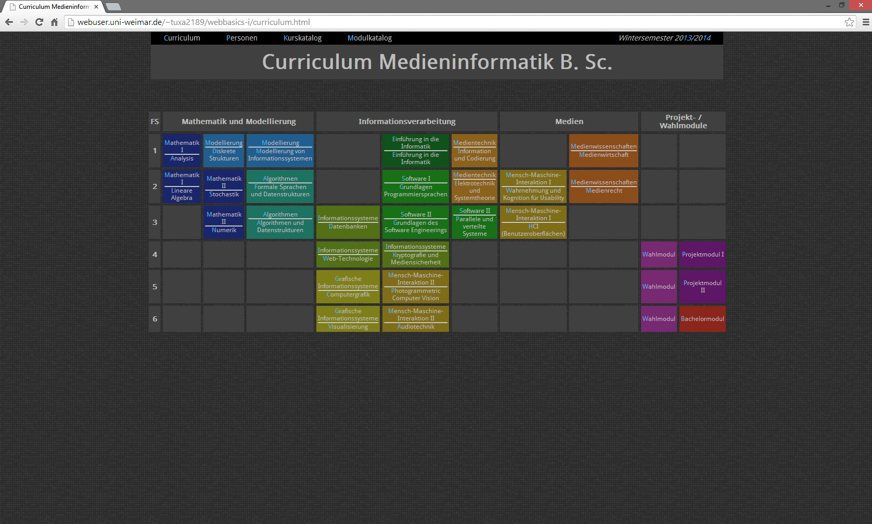This screenshot has width=872, height=524.
Task: Reload the current page
Action: coord(39,22)
